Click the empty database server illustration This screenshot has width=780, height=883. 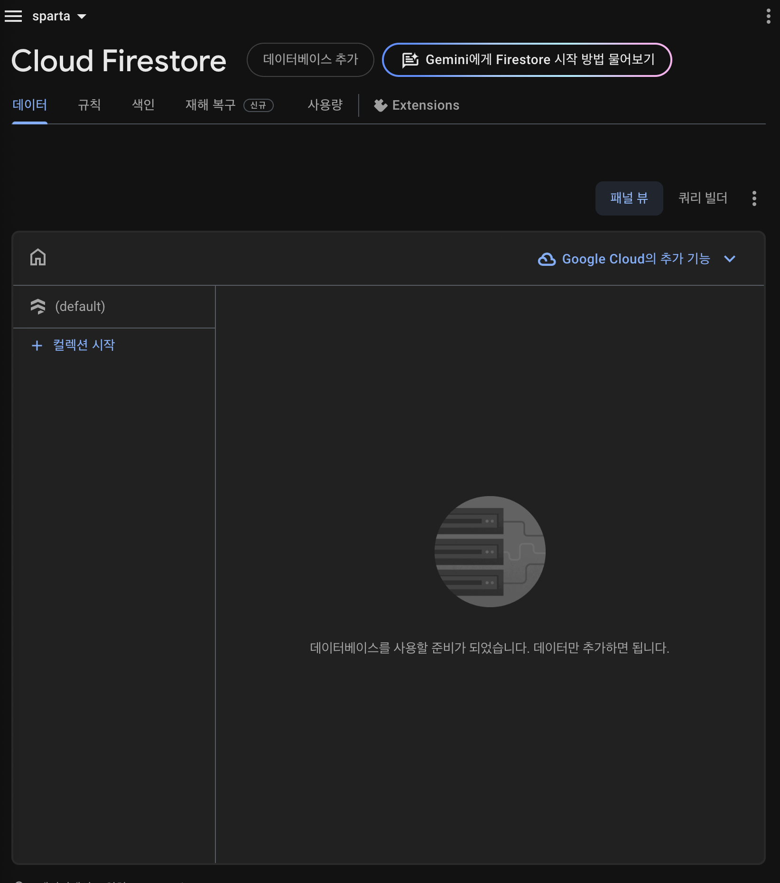point(490,552)
